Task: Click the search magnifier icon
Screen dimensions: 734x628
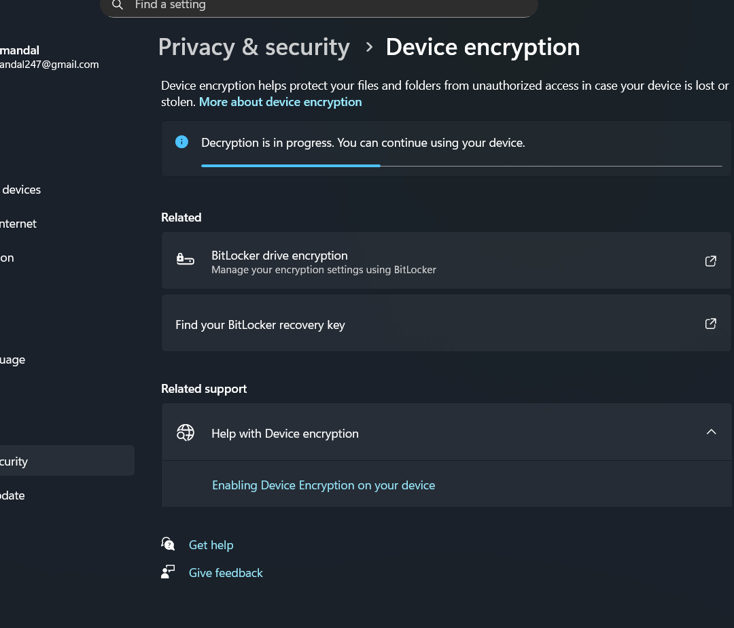Action: [118, 5]
